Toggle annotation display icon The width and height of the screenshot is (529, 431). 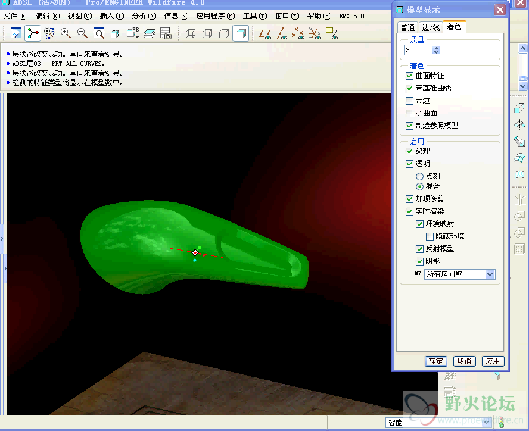pyautogui.click(x=332, y=33)
